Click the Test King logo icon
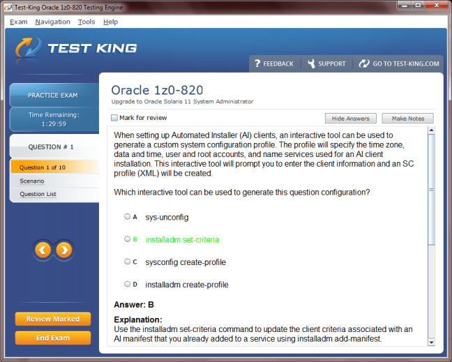The image size is (452, 362). point(28,47)
